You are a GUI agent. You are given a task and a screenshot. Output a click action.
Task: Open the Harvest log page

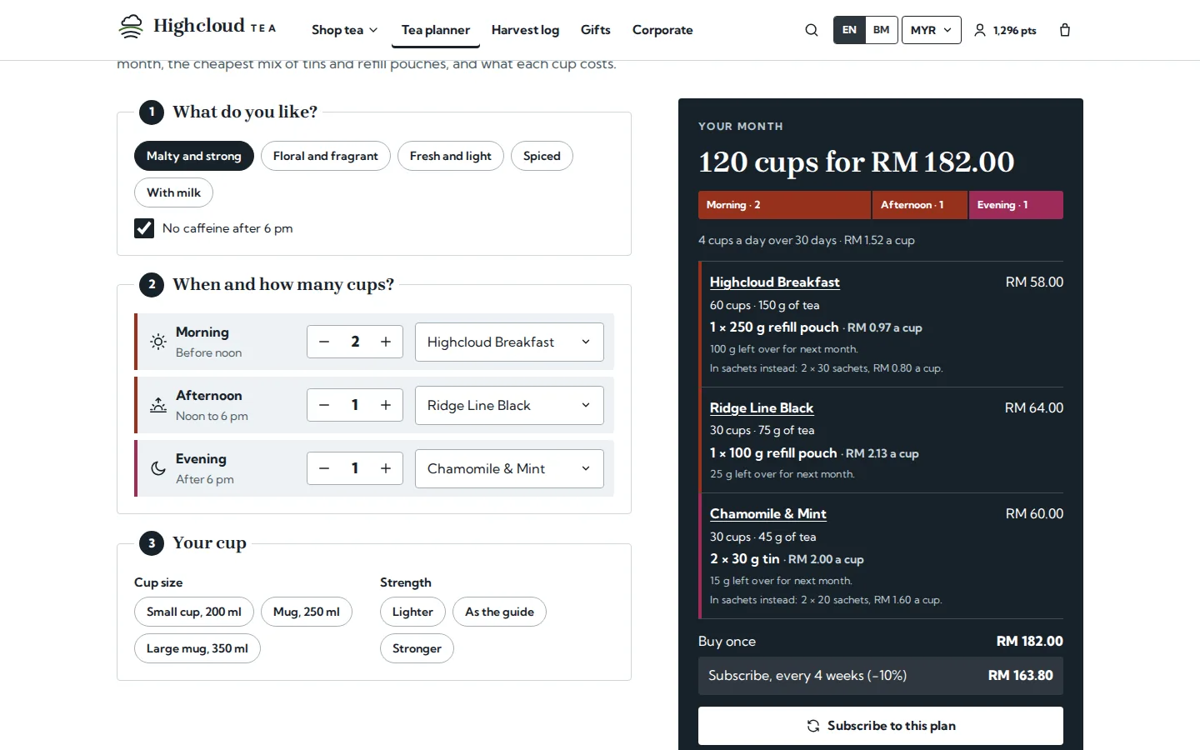(525, 30)
